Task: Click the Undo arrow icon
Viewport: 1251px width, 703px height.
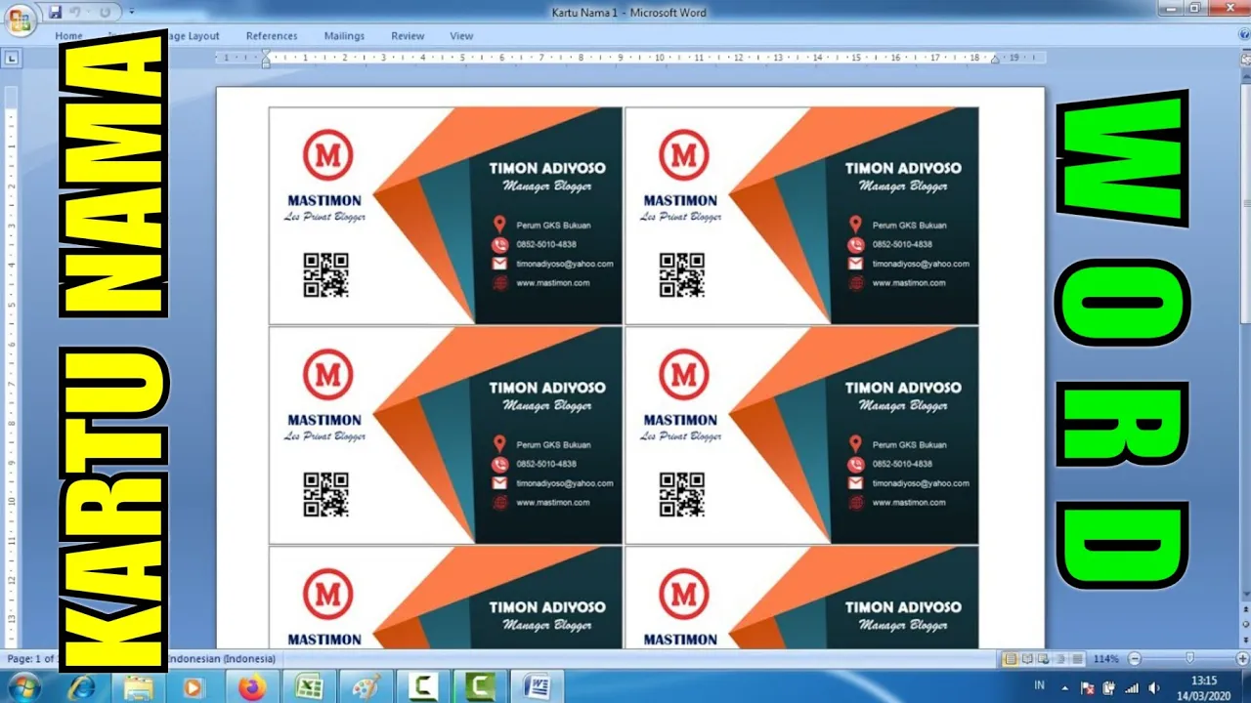Action: pos(75,12)
